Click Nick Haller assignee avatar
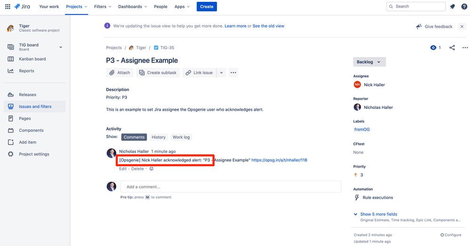 click(x=357, y=85)
